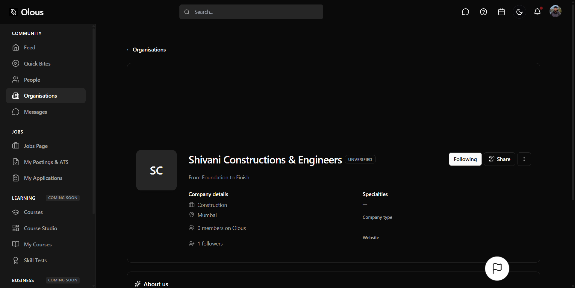
Task: Click the floating flag report button
Action: click(497, 269)
